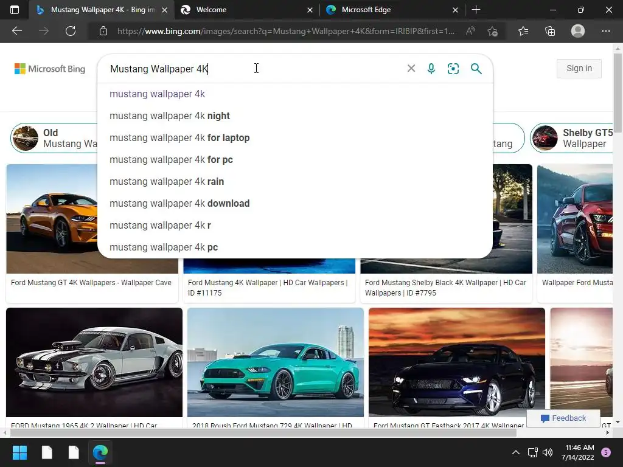Add this page to favorites
The image size is (623, 467).
(493, 31)
